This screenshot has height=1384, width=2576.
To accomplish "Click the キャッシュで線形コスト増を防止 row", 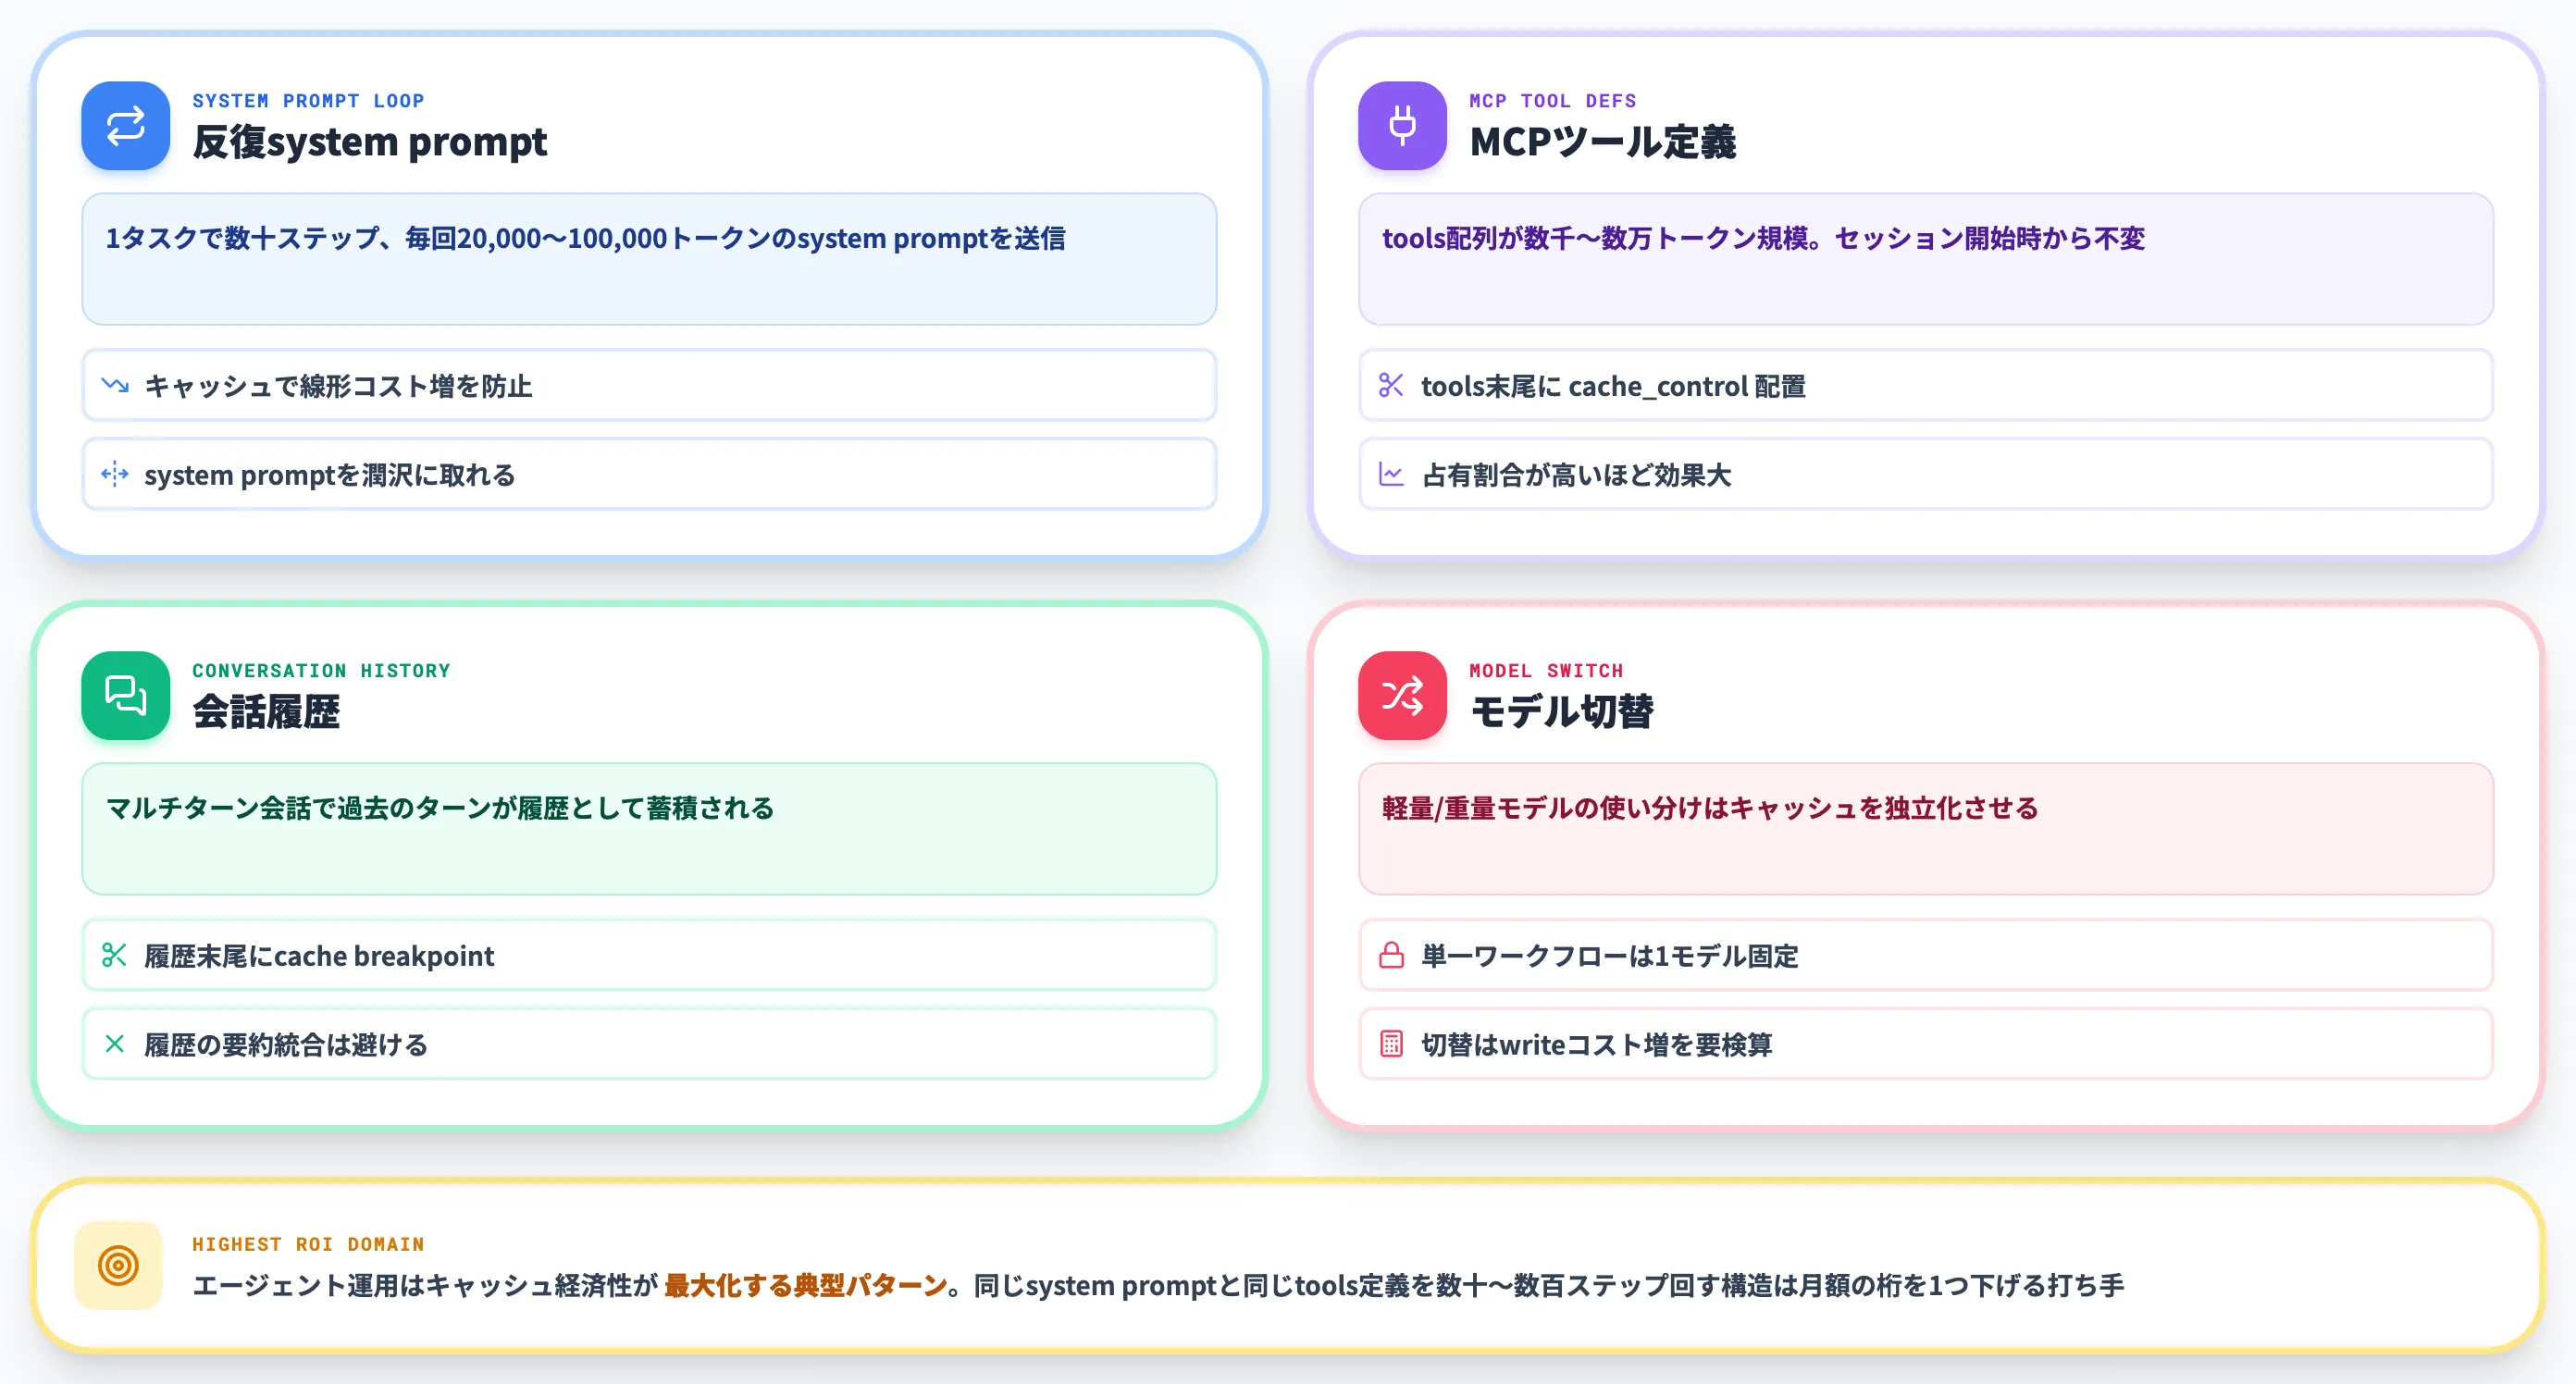I will 649,385.
